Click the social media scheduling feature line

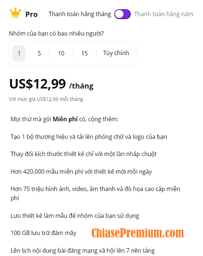pyautogui.click(x=83, y=251)
